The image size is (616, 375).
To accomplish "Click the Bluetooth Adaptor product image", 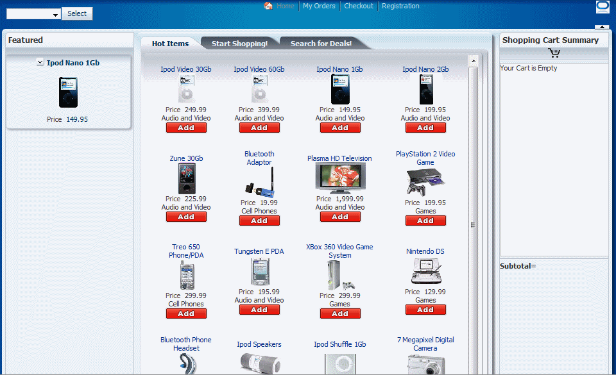I will point(260,183).
